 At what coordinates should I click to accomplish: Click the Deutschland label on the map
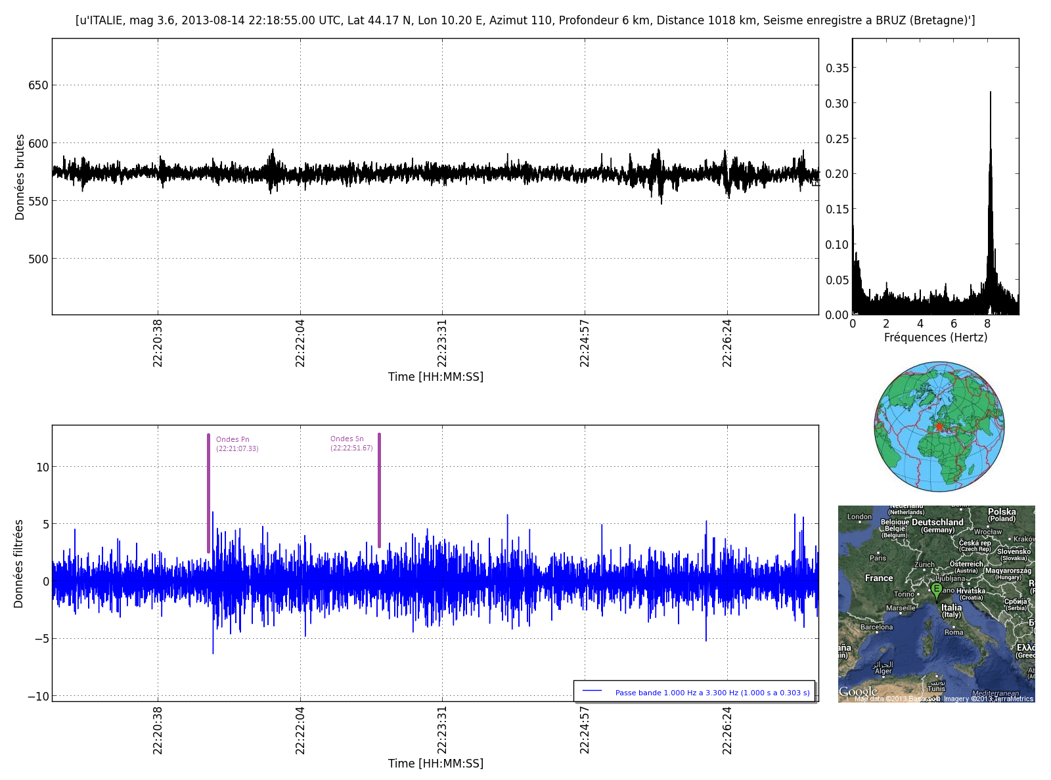click(937, 523)
